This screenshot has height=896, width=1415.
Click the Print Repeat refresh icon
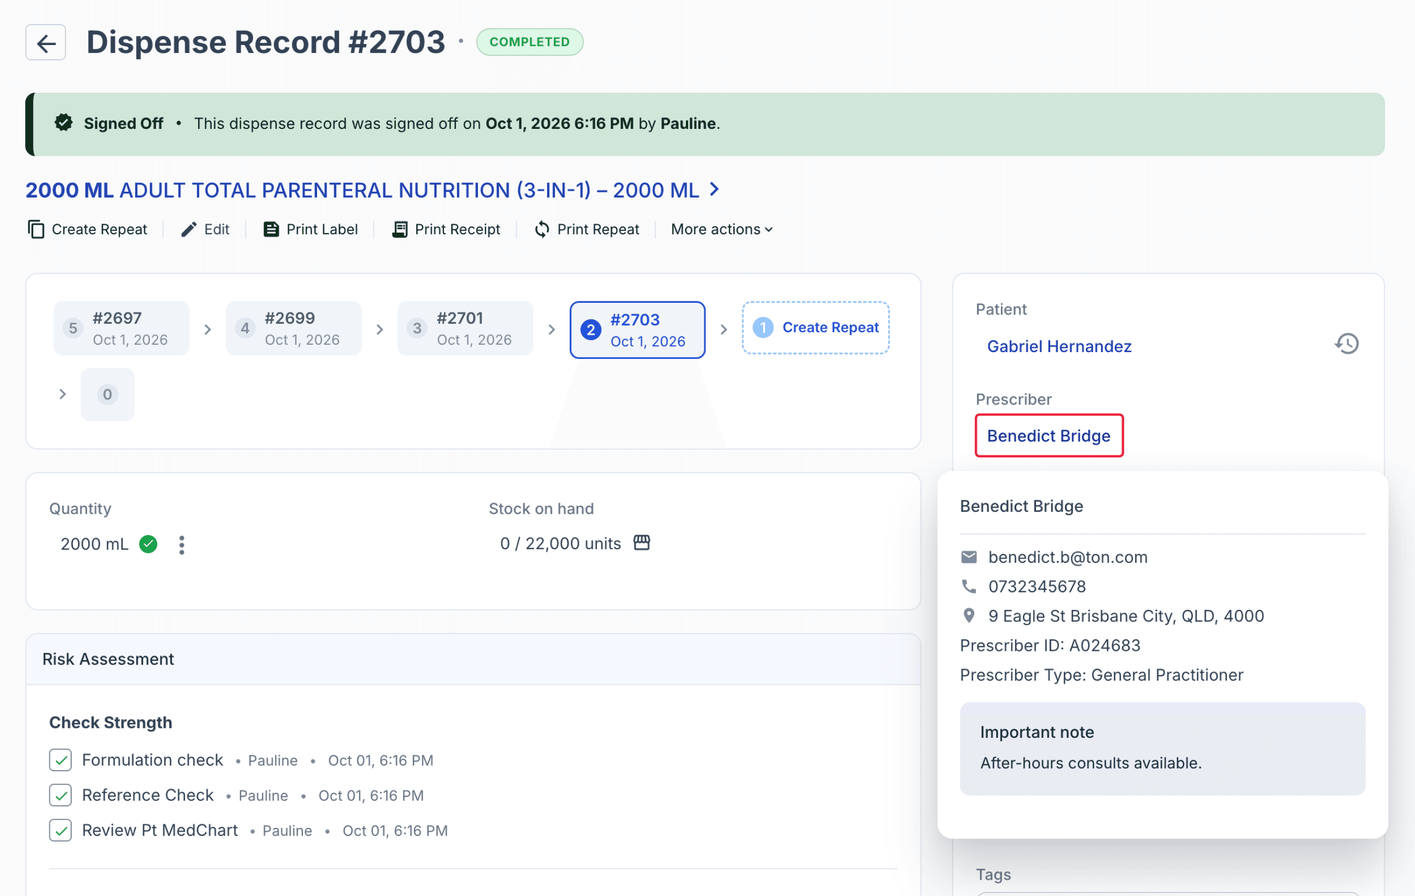[542, 229]
